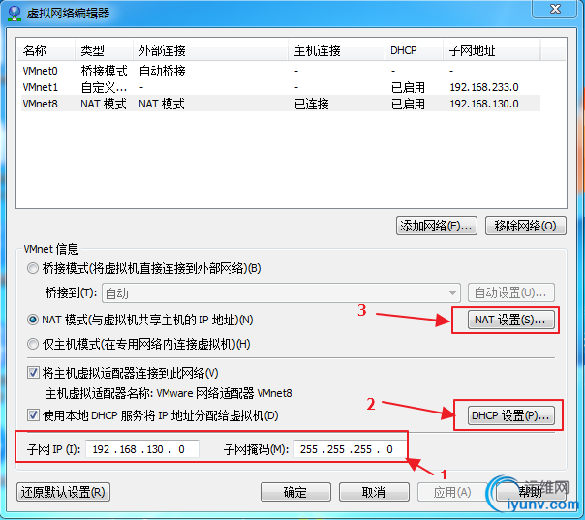Click the 帮助 button
The width and height of the screenshot is (585, 520).
[531, 492]
